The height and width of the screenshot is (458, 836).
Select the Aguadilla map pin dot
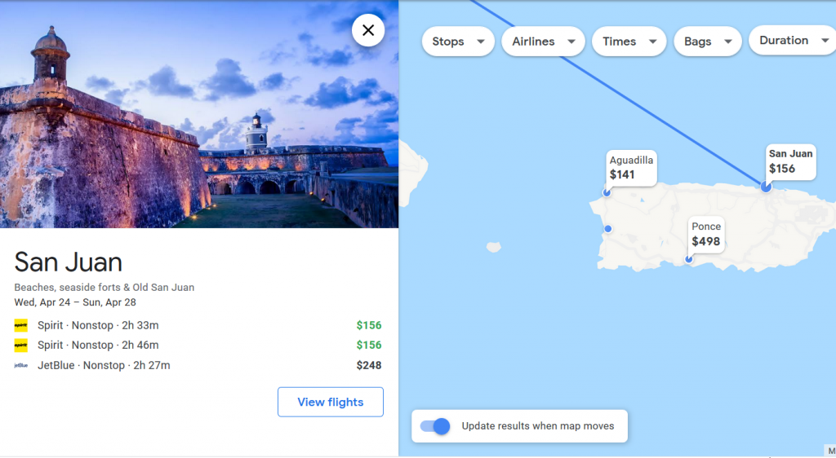pyautogui.click(x=607, y=192)
